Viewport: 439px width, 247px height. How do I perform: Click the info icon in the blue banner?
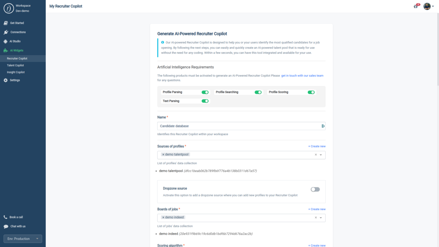click(x=163, y=42)
